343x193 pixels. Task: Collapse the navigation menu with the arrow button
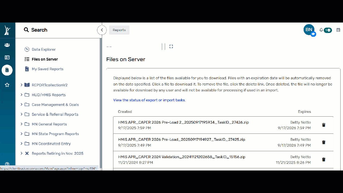pyautogui.click(x=102, y=30)
